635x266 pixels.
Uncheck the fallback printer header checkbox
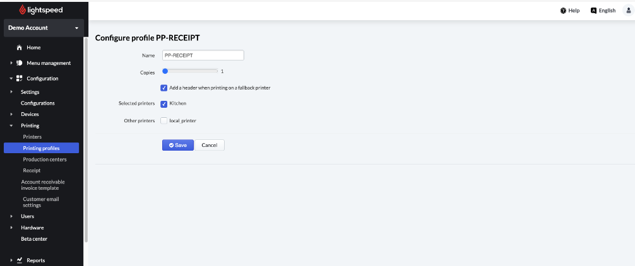[164, 88]
